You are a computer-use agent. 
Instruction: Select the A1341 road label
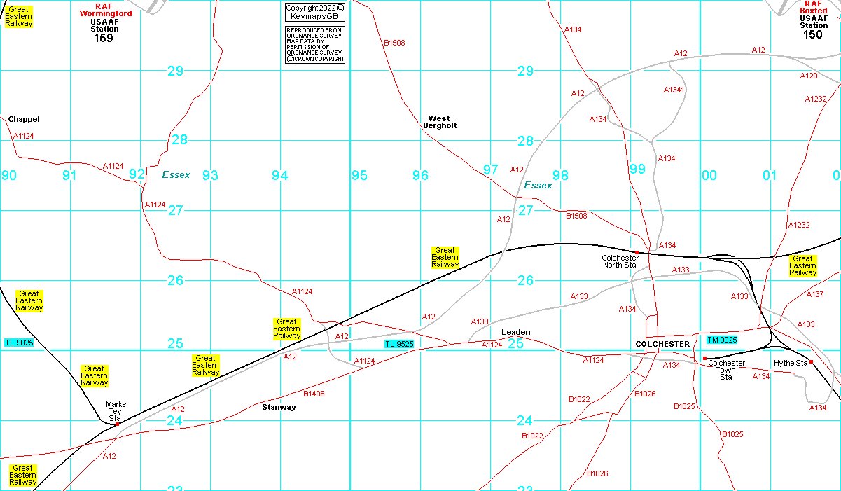click(x=674, y=90)
